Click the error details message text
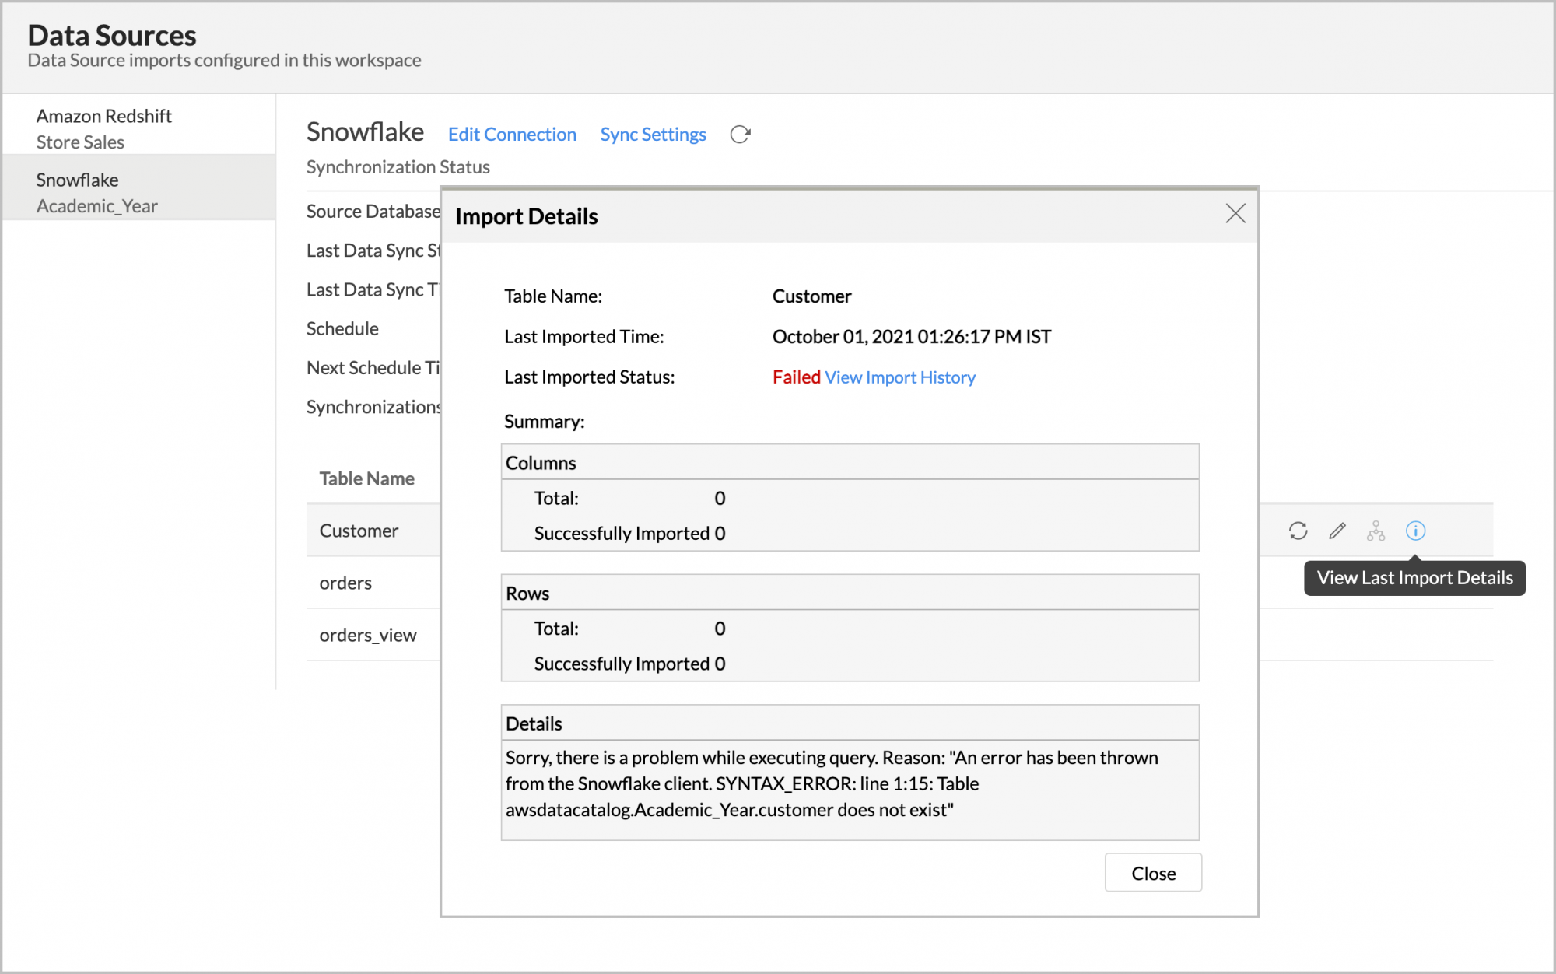 (832, 783)
